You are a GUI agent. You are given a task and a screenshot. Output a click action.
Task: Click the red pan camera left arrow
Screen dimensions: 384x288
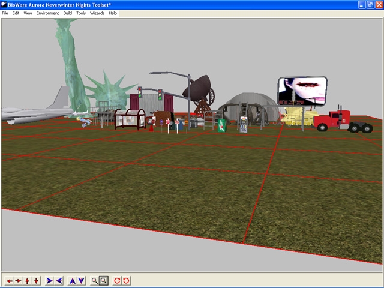click(x=10, y=280)
